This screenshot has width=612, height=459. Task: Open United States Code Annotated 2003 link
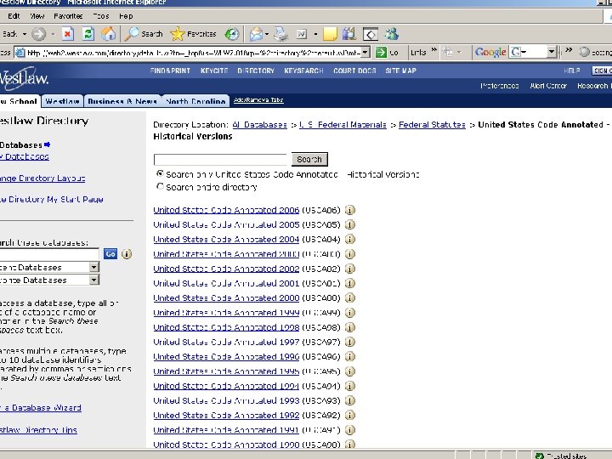coord(226,254)
